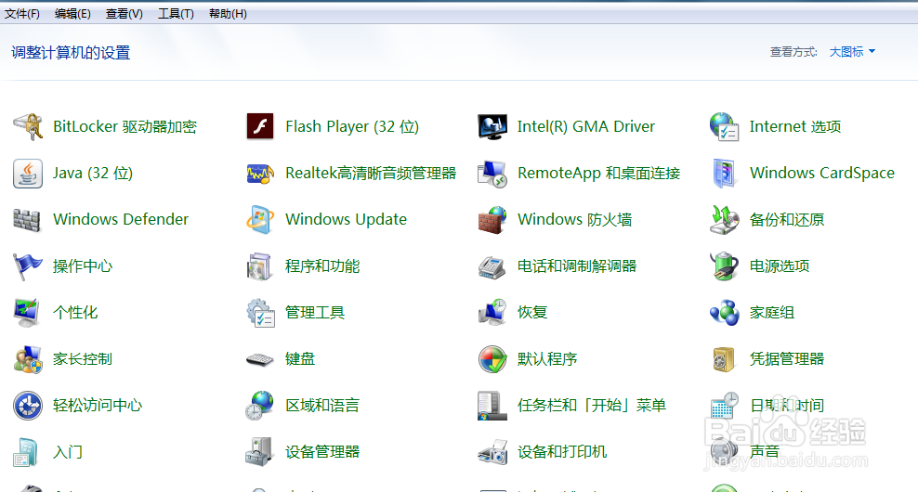Open the 轻松访问中心 ease of access icon
This screenshot has width=918, height=492.
click(28, 406)
